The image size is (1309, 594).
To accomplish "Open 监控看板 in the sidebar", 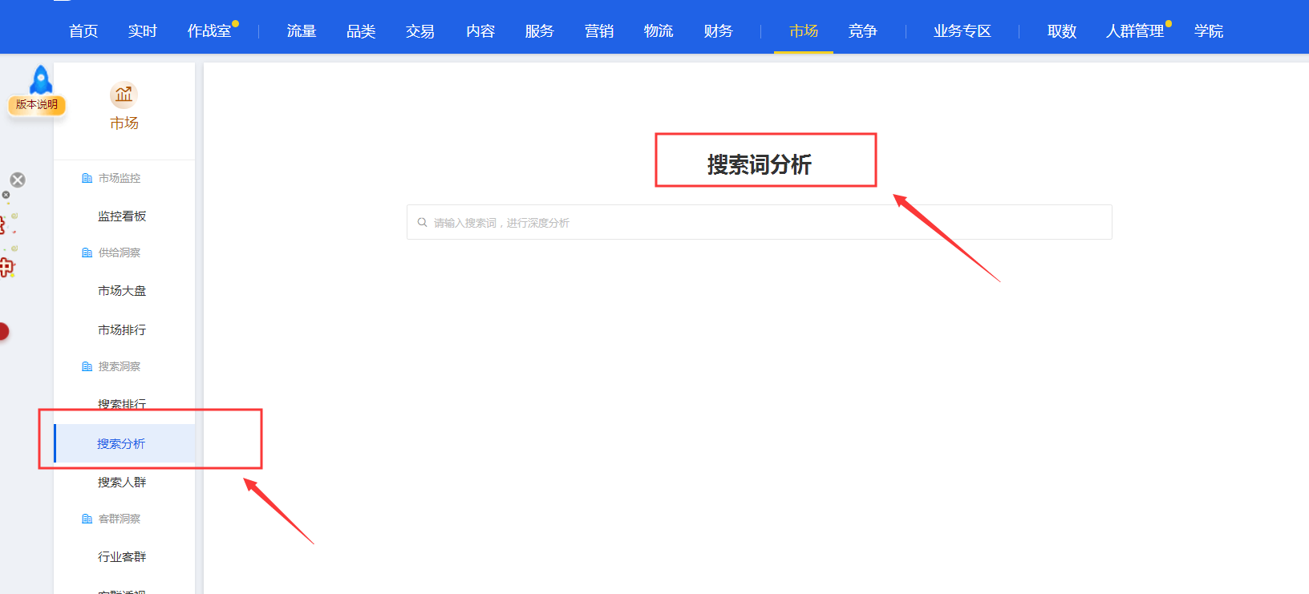I will pos(122,216).
